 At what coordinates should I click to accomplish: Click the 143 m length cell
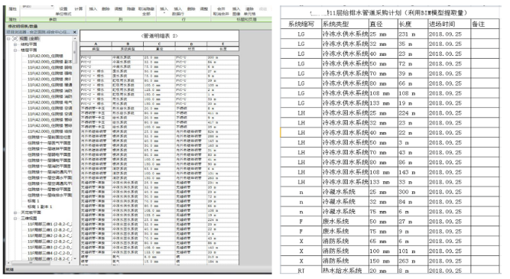click(x=413, y=172)
